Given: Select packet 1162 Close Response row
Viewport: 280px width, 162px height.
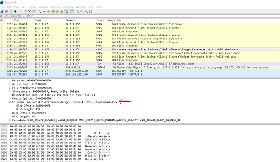Looking at the screenshot, I should coord(140,60).
